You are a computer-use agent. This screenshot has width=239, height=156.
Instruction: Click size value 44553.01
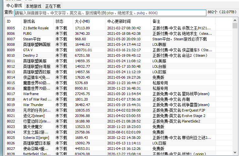click(x=82, y=149)
